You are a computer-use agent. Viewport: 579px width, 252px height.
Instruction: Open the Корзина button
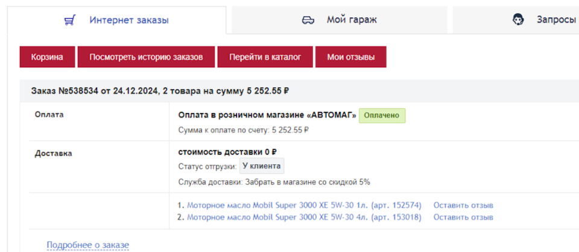click(47, 57)
